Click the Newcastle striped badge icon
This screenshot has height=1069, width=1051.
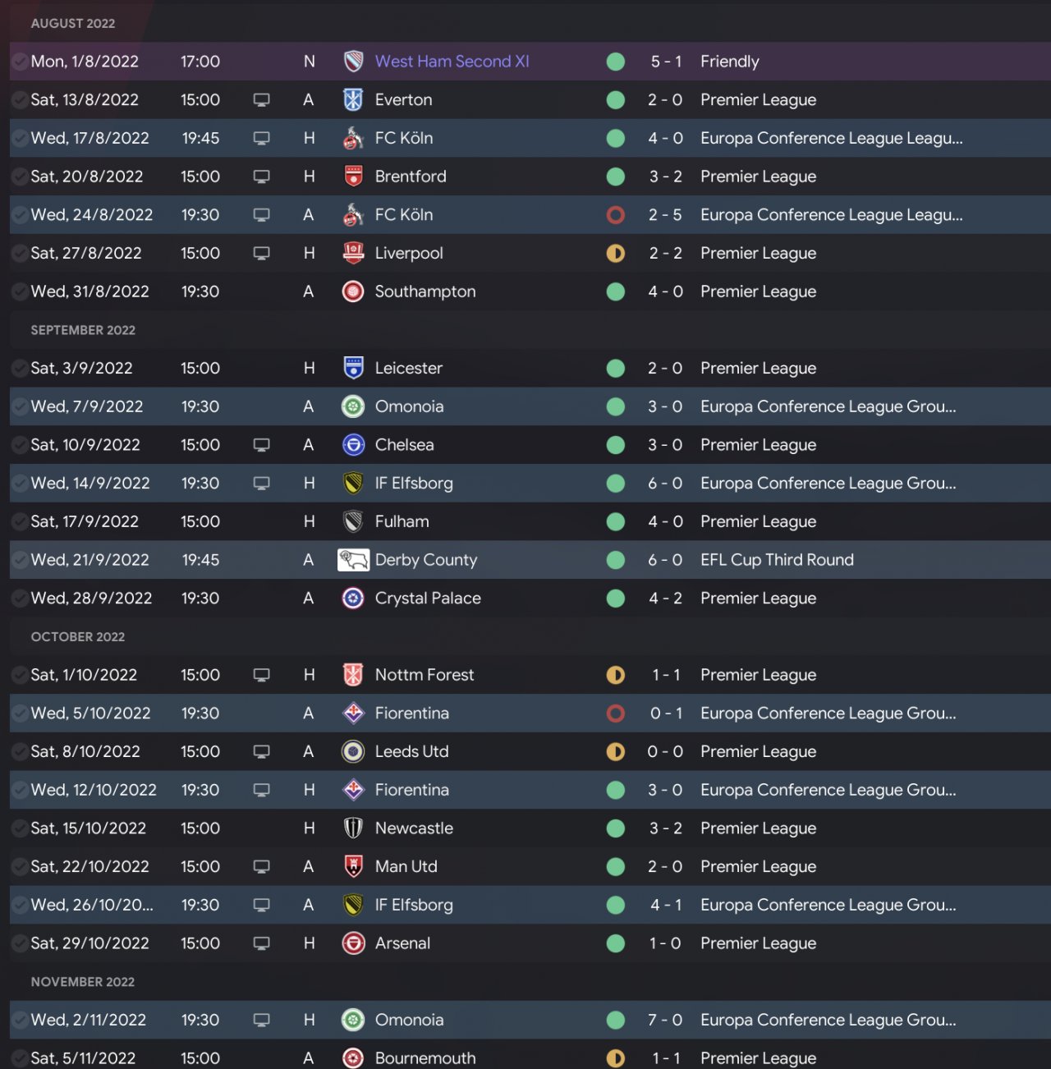(353, 828)
